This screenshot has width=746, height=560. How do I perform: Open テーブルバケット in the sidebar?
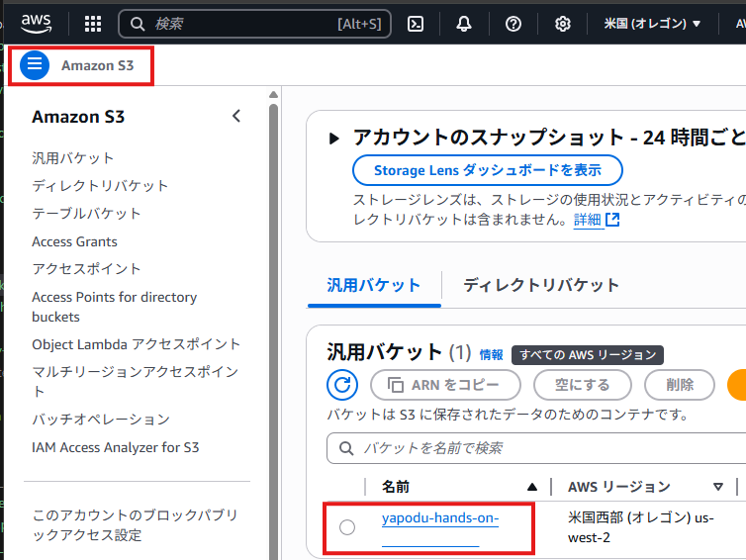point(87,213)
